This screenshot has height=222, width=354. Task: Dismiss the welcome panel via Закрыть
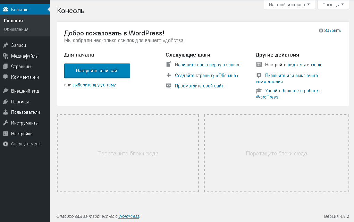coord(330,31)
